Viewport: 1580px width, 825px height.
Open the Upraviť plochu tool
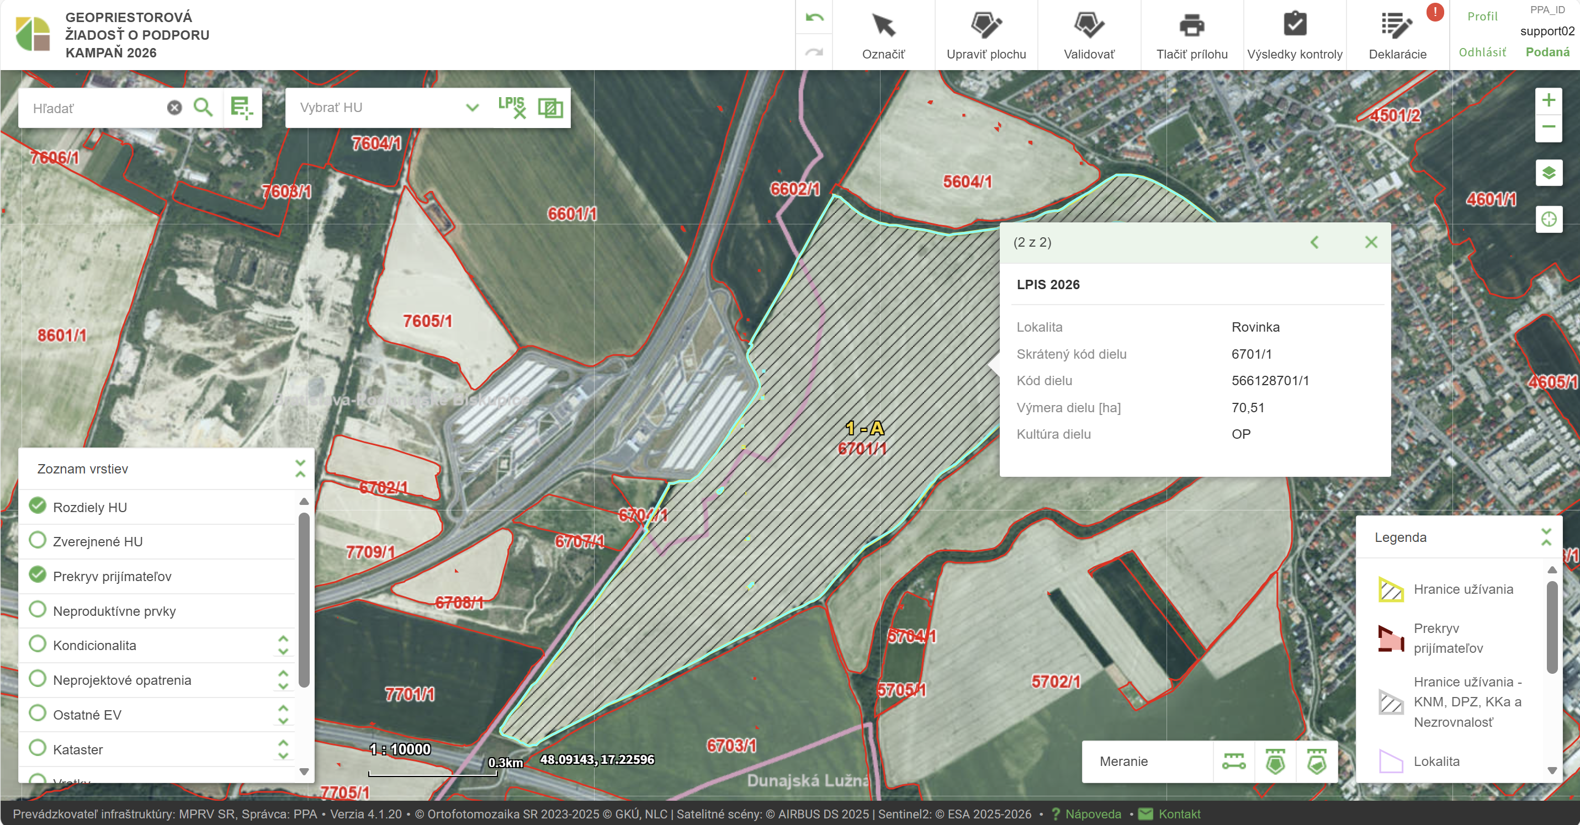(x=985, y=35)
